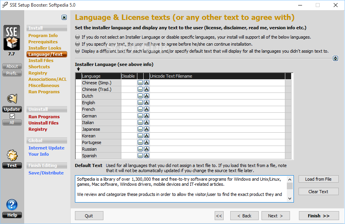This screenshot has width=345, height=224.
Task: Click the Update arrow icon
Action: (12, 99)
